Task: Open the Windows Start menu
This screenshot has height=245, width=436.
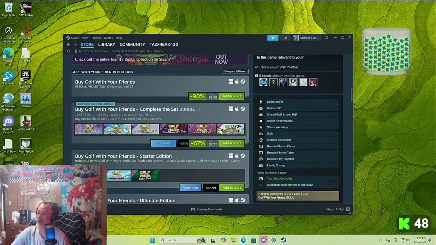Action: pyautogui.click(x=153, y=240)
